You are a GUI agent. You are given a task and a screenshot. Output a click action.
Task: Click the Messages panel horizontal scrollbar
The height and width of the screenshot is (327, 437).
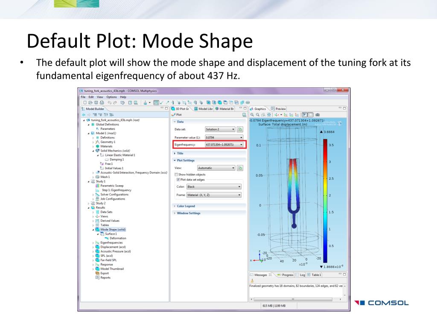point(293,299)
